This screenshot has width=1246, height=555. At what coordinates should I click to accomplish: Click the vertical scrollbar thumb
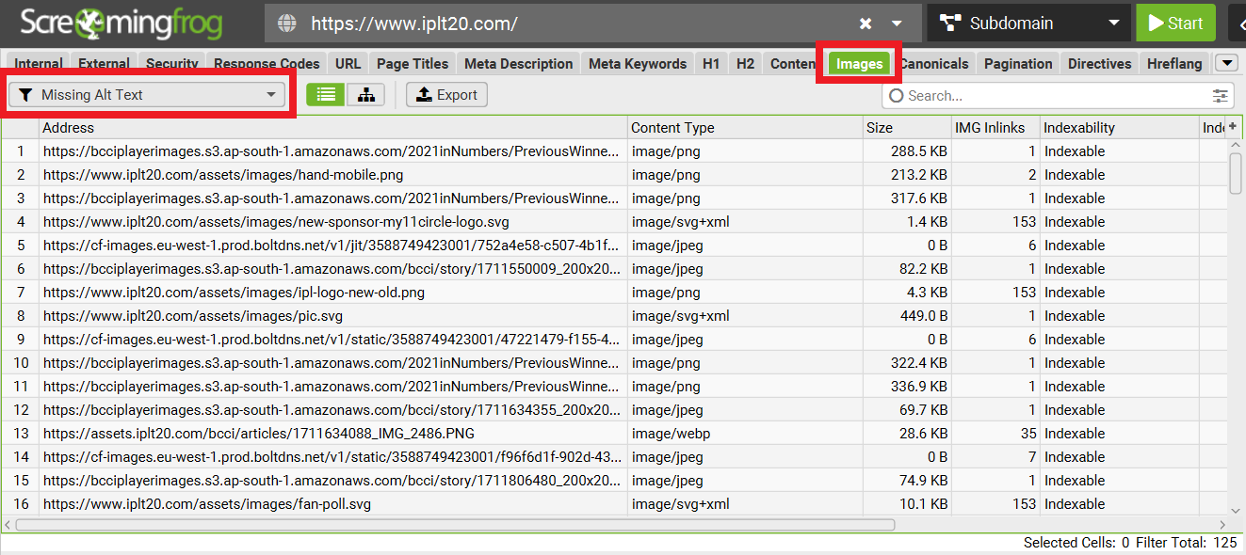pyautogui.click(x=1235, y=173)
